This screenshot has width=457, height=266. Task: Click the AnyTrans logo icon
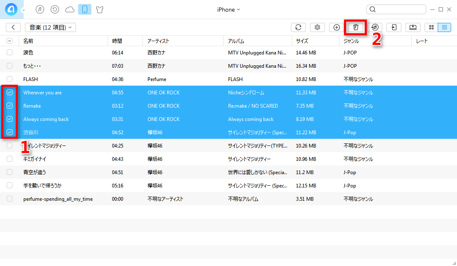click(11, 9)
